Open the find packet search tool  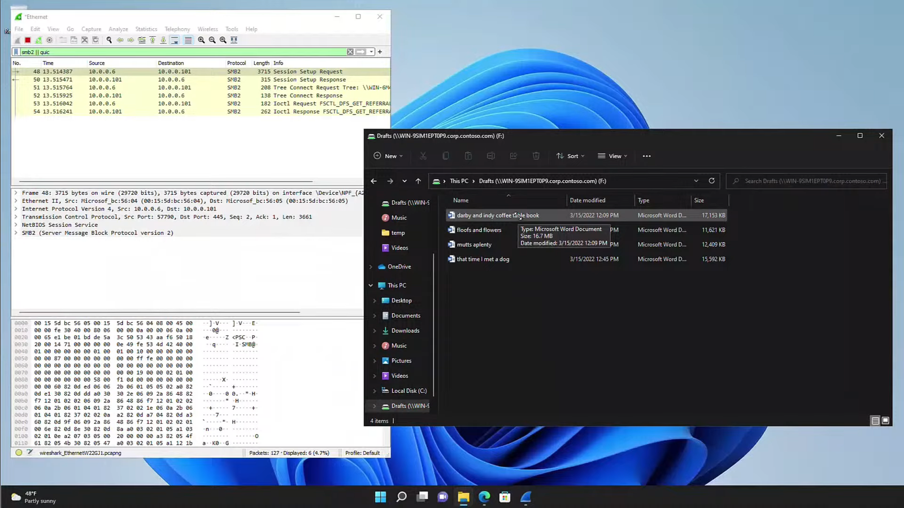tap(108, 40)
